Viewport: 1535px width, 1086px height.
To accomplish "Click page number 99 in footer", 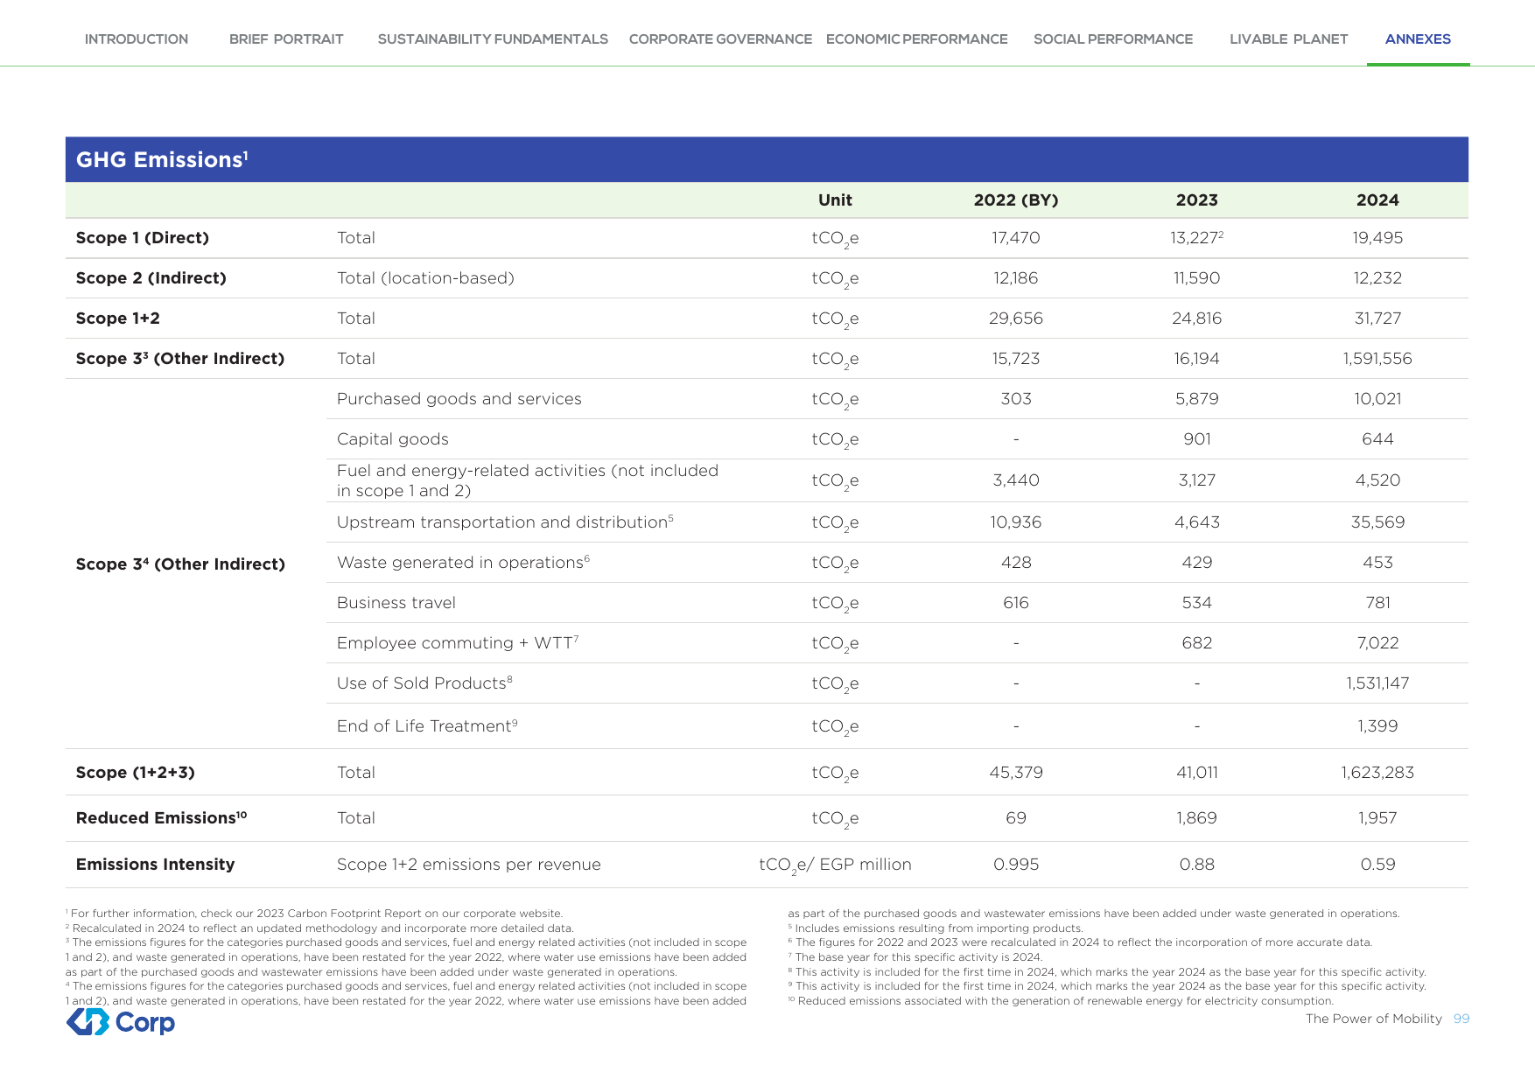I will click(1461, 1019).
